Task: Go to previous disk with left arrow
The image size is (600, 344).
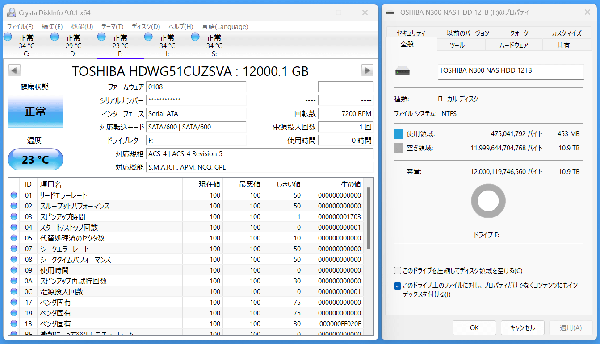Action: (x=15, y=70)
